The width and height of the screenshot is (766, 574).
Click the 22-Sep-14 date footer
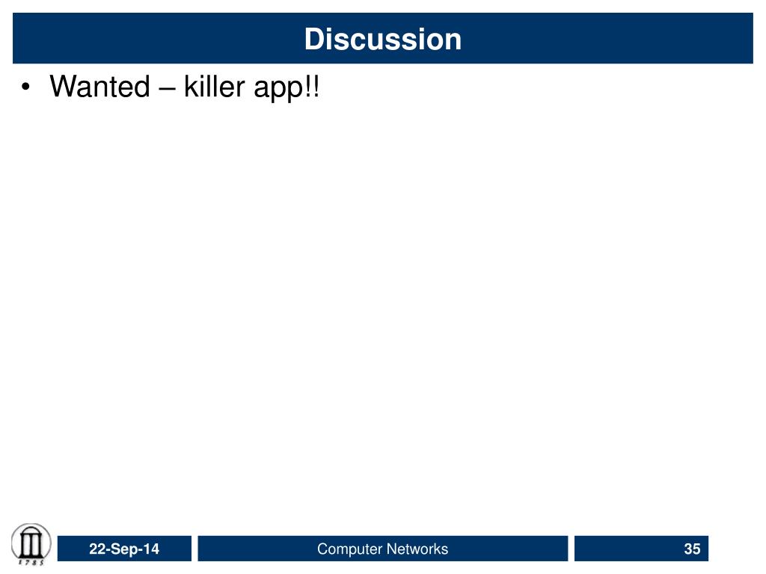124,549
